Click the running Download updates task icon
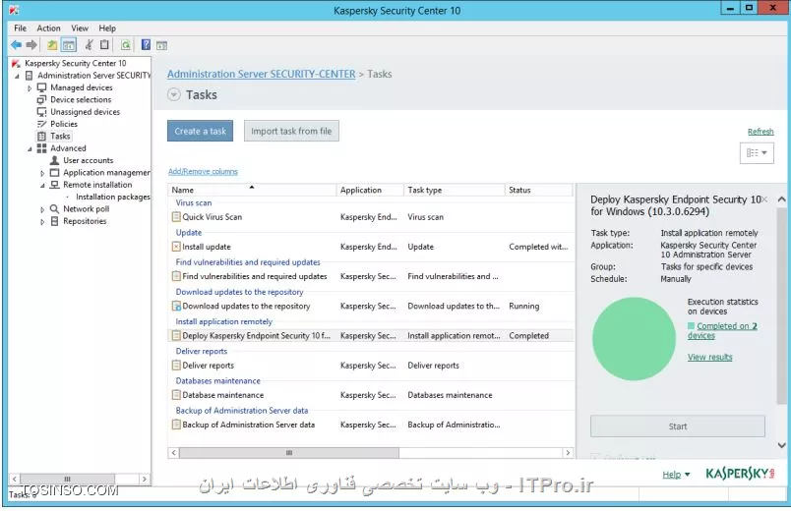Image resolution: width=791 pixels, height=511 pixels. pyautogui.click(x=176, y=306)
